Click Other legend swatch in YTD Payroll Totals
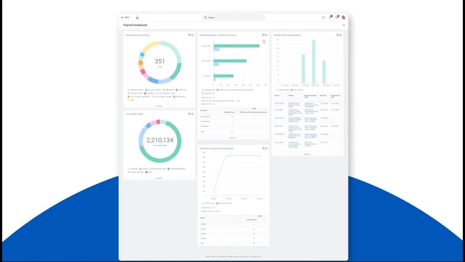The height and width of the screenshot is (262, 465). pyautogui.click(x=146, y=172)
